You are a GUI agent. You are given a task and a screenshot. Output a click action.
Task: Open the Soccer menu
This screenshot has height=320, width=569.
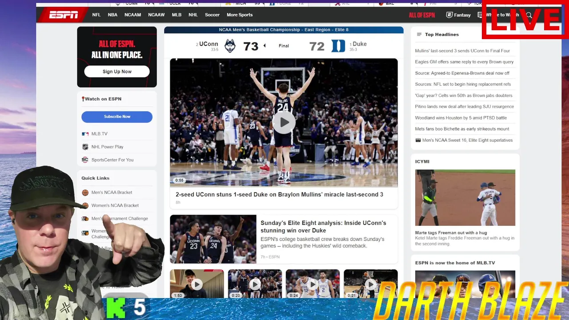coord(212,15)
